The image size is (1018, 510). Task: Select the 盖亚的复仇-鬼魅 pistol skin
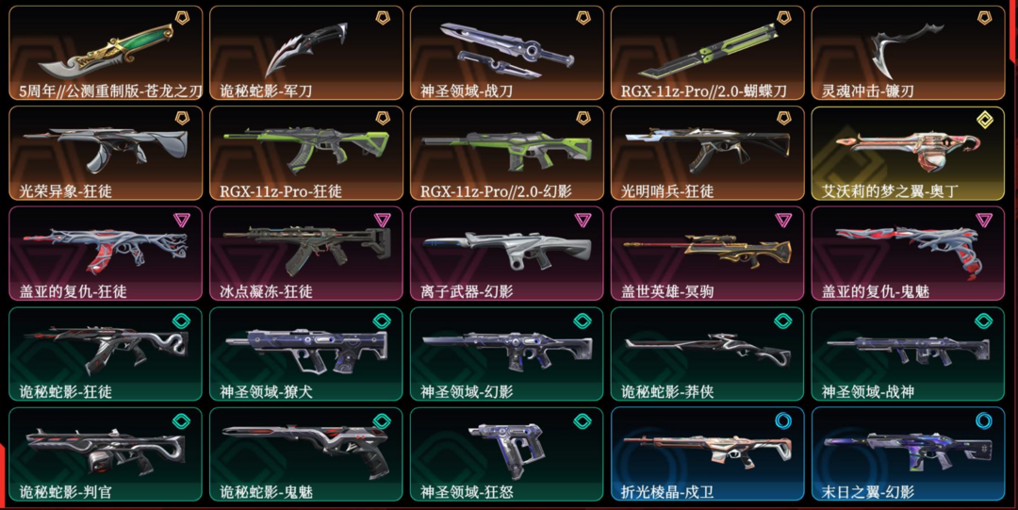(909, 254)
